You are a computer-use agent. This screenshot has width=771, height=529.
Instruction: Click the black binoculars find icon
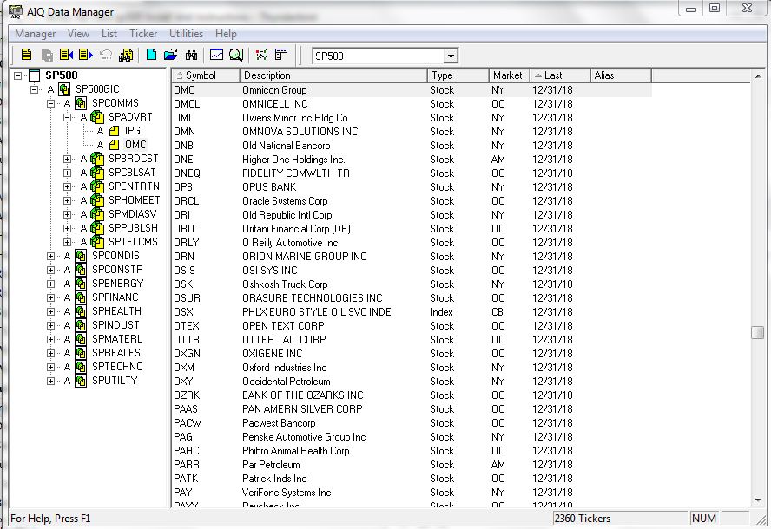point(191,55)
